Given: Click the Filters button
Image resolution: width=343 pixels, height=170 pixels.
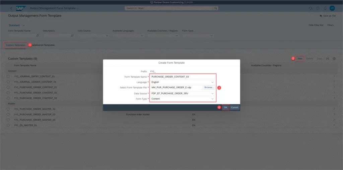Looking at the screenshot, I should (330, 25).
